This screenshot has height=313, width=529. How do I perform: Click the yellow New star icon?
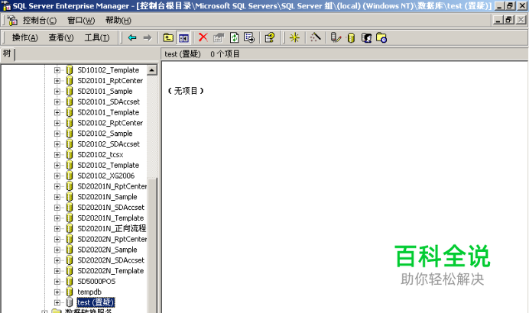tap(294, 37)
